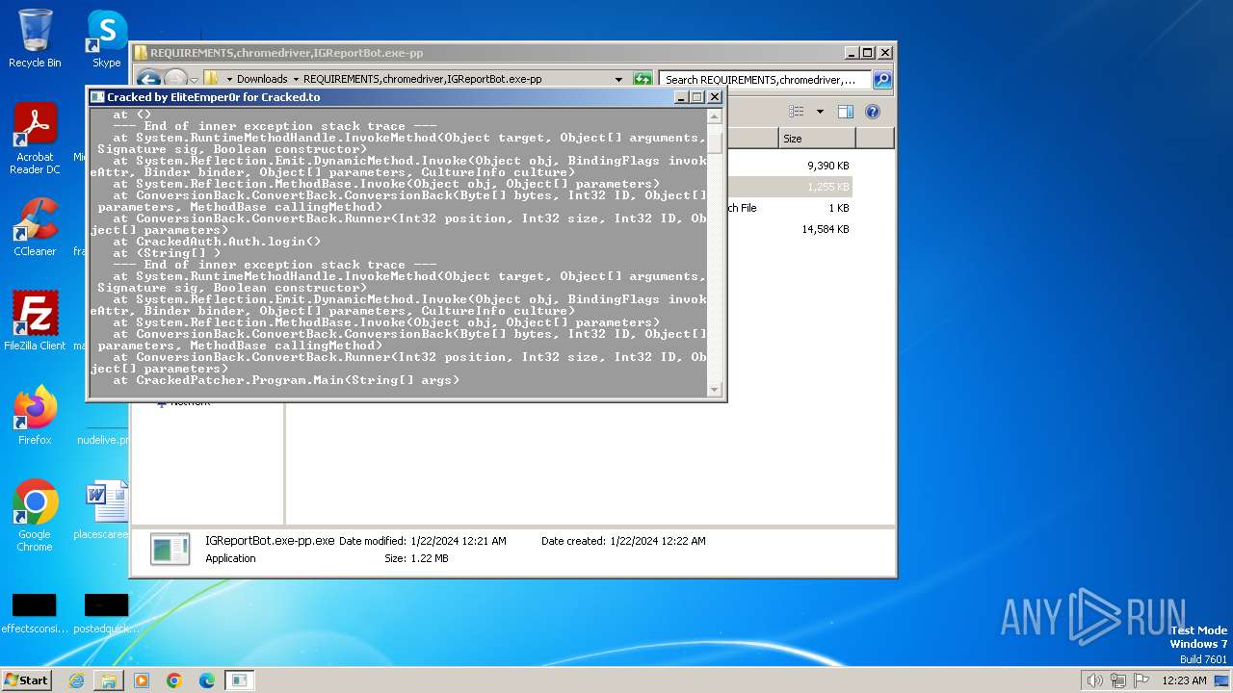
Task: Click the Explorer search magnifier button
Action: pos(882,79)
